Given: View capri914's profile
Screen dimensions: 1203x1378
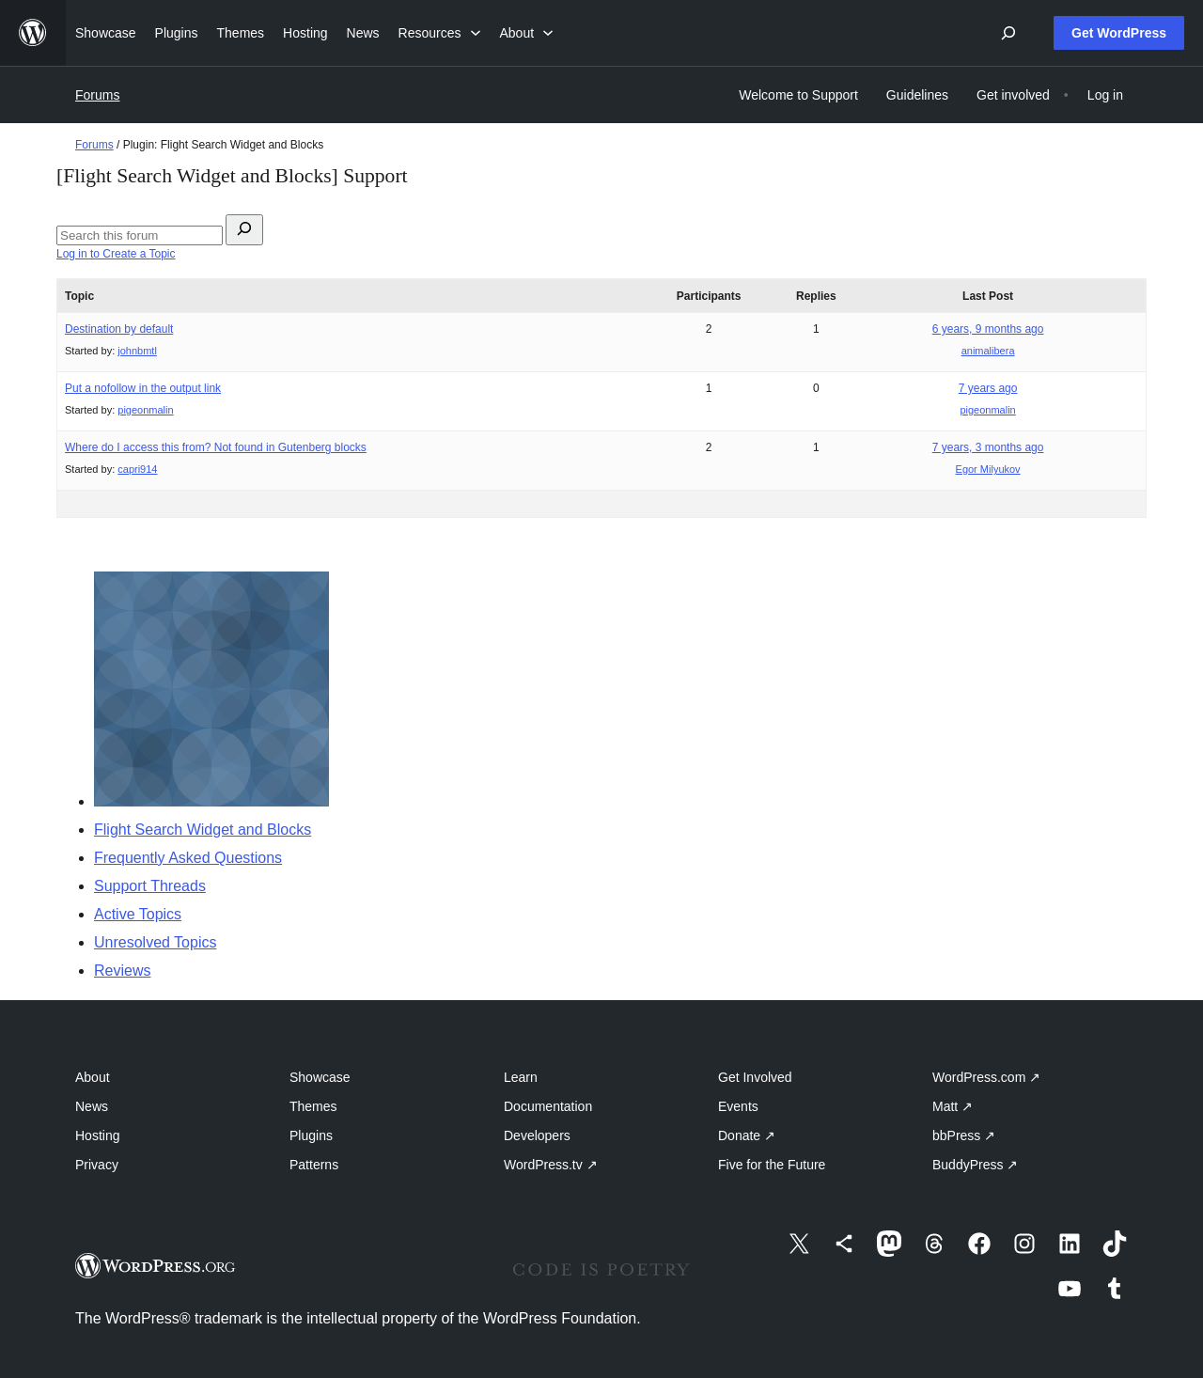Looking at the screenshot, I should [x=137, y=469].
